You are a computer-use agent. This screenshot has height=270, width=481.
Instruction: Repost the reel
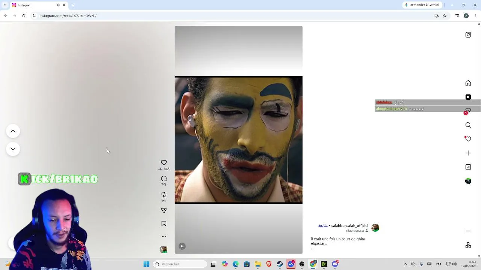[164, 195]
